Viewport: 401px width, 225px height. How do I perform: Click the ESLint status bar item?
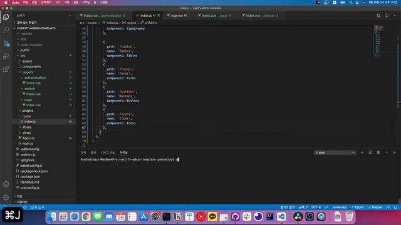coord(357,207)
